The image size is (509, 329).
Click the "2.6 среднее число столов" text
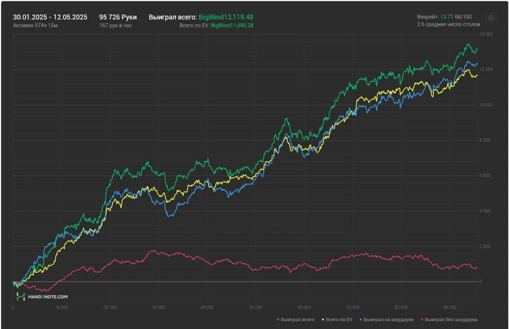point(448,24)
